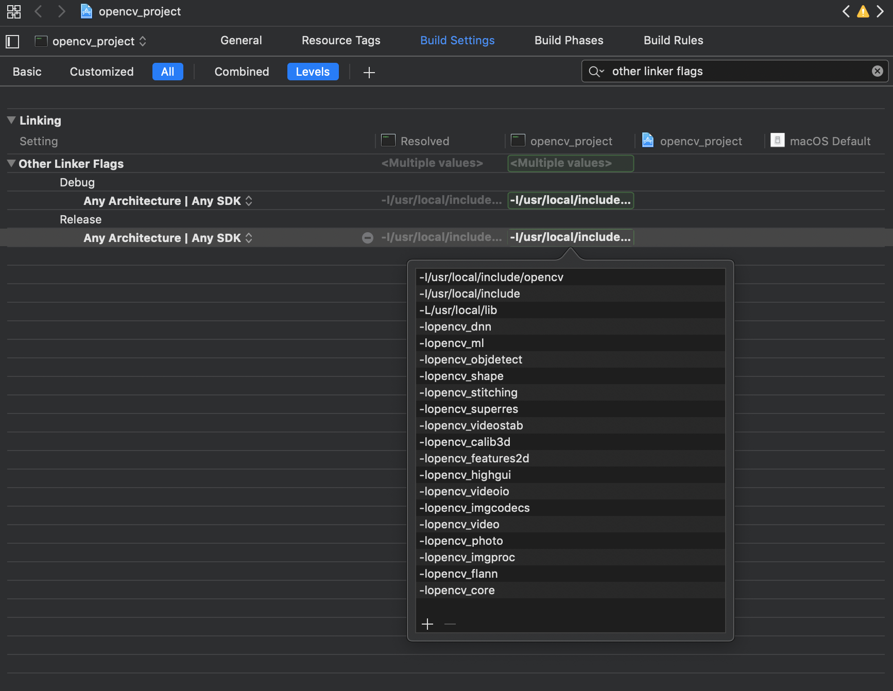Switch to Levels view

pyautogui.click(x=313, y=72)
